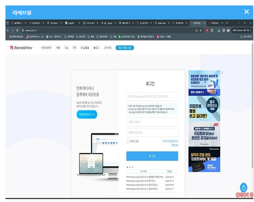254x202 pixels.
Task: Open Chrome downloads icon
Action: (x=219, y=30)
